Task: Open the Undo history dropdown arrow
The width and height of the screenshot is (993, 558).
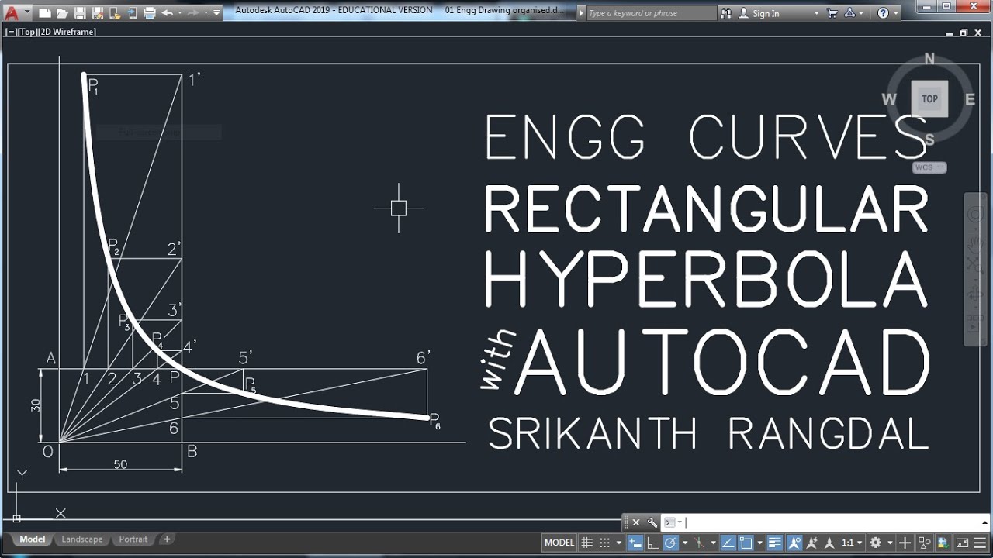Action: tap(180, 13)
